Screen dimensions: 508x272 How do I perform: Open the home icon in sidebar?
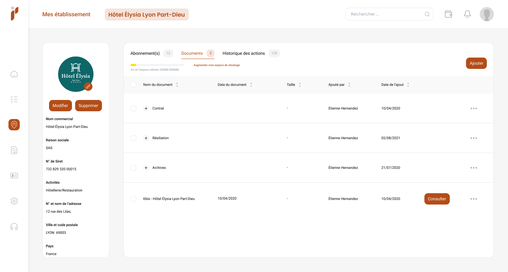pyautogui.click(x=14, y=74)
